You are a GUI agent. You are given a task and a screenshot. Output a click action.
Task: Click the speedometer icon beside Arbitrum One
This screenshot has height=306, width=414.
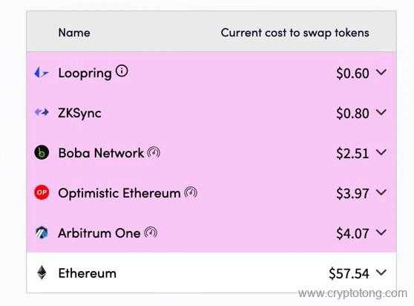coord(151,232)
